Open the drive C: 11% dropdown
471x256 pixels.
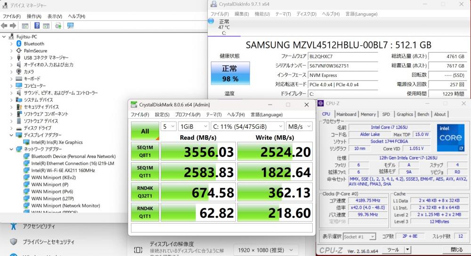click(x=248, y=127)
